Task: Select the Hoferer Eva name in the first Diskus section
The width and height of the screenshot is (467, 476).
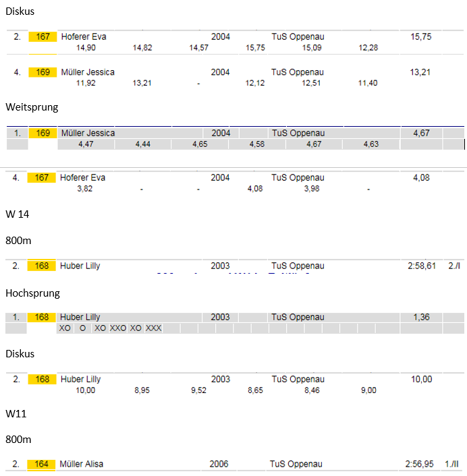Action: pyautogui.click(x=84, y=36)
